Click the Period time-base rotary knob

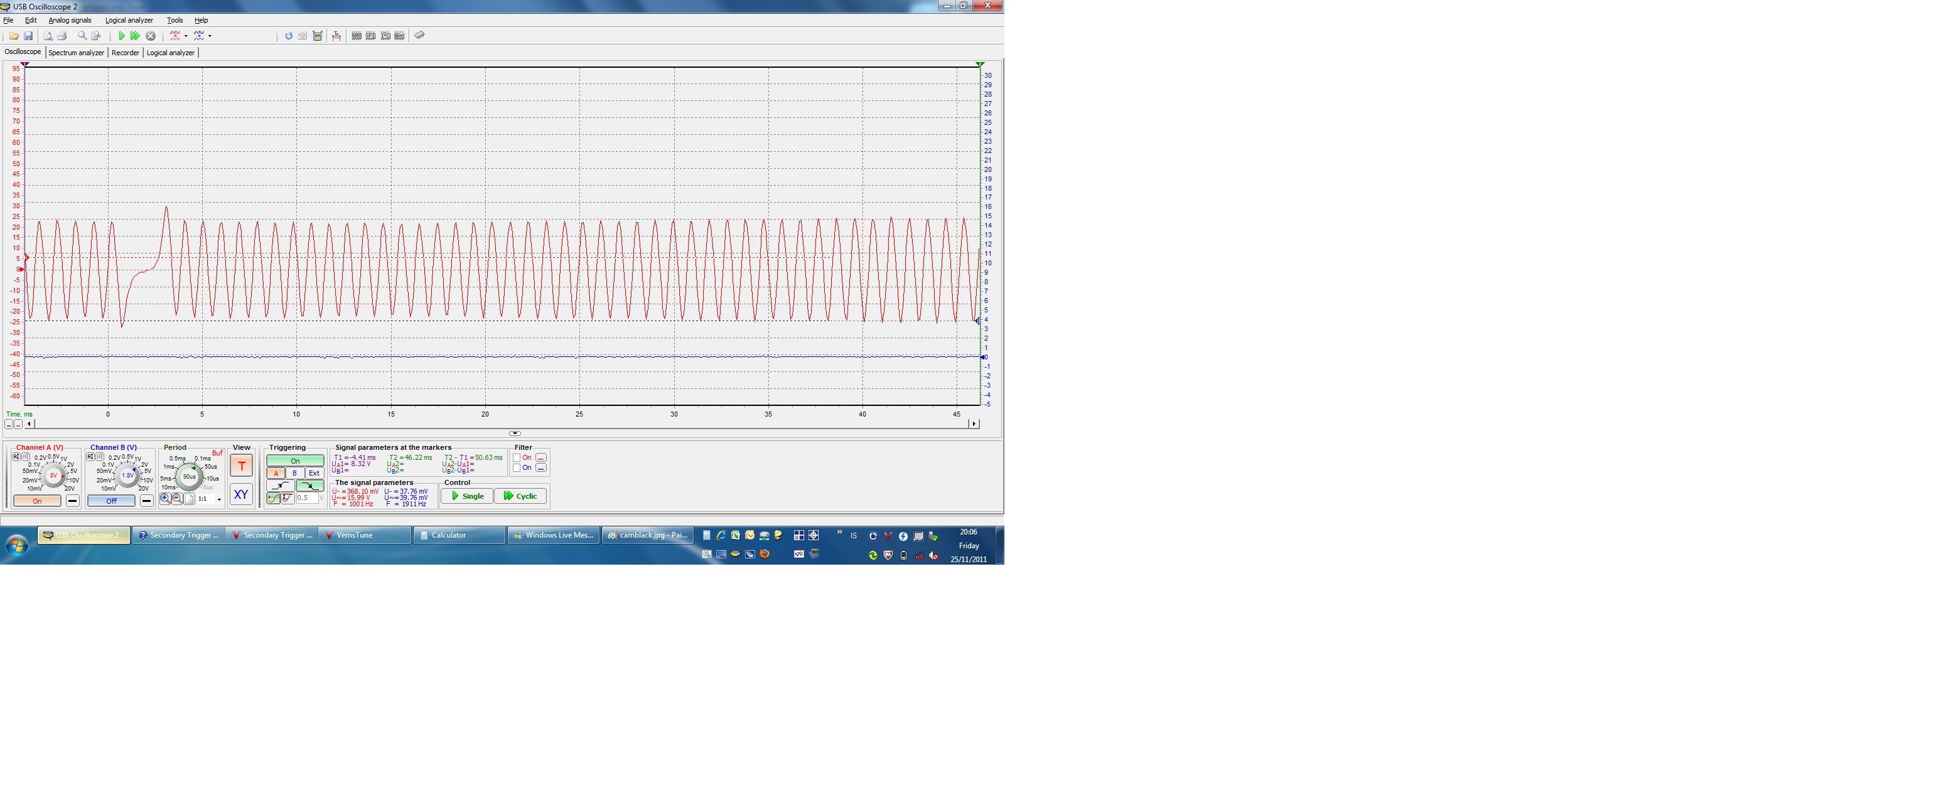point(188,476)
